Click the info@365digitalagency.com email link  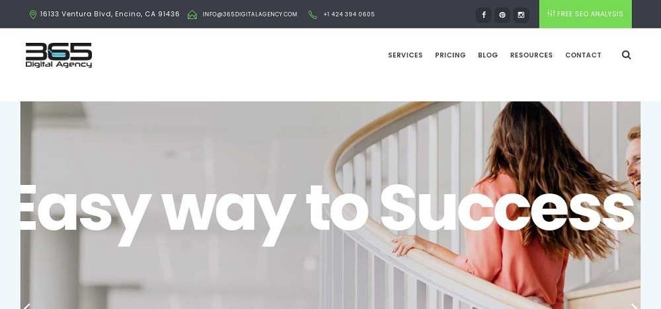tap(250, 15)
